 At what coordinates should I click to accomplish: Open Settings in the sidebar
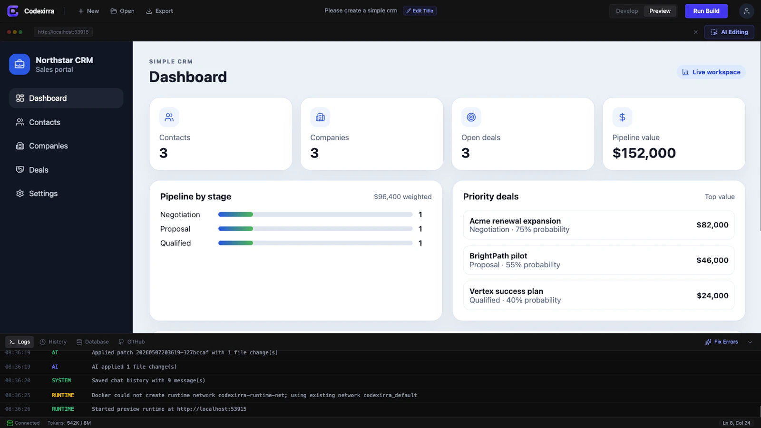pyautogui.click(x=66, y=194)
